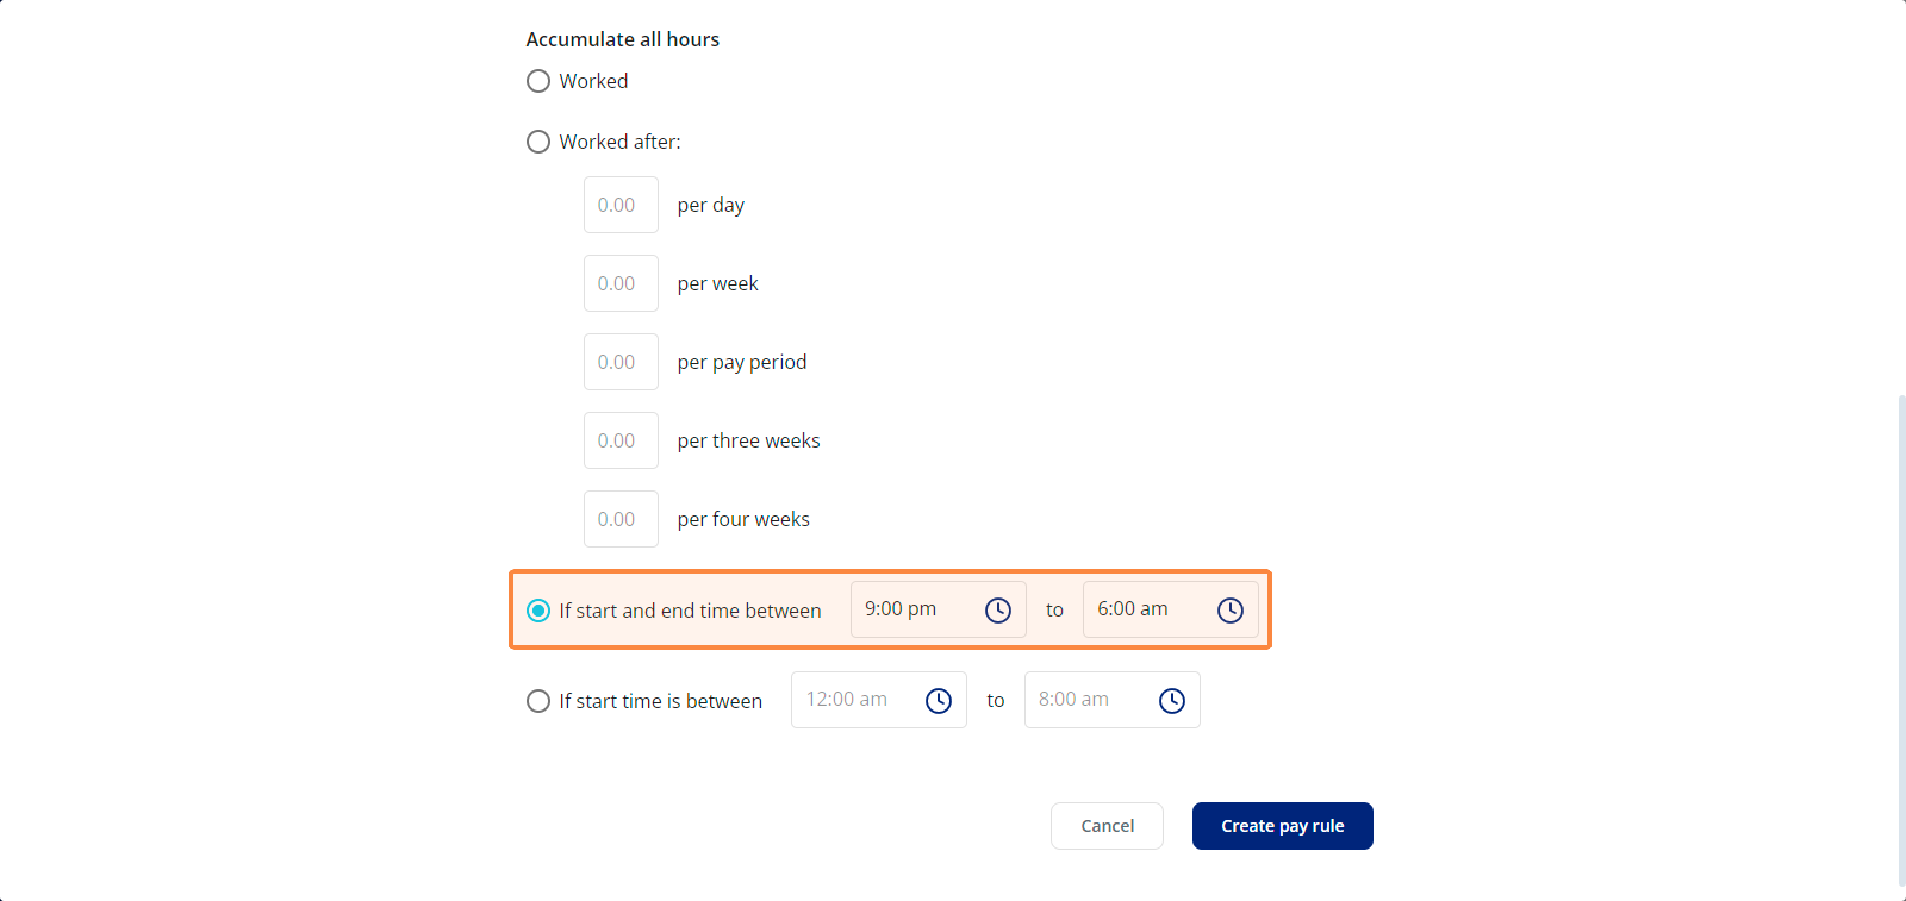Screen dimensions: 1906x901
Task: Click the per week hours field
Action: point(620,283)
